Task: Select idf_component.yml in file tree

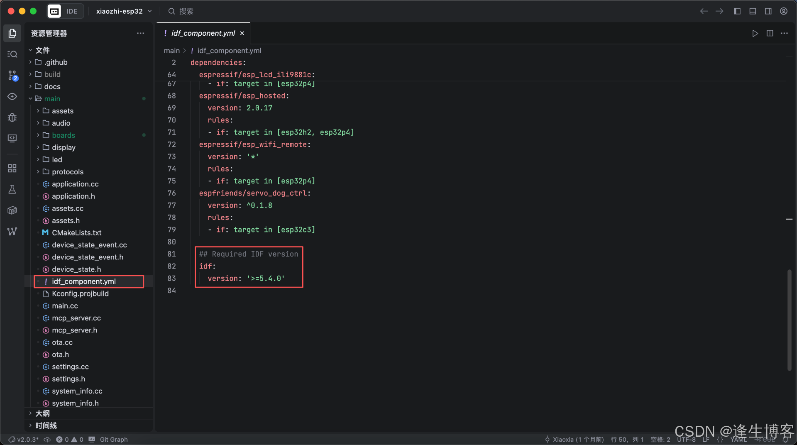Action: [x=84, y=281]
